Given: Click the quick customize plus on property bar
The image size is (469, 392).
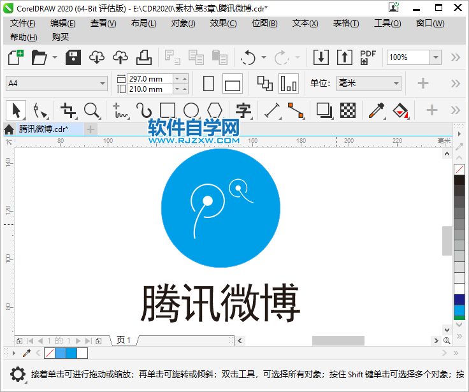Looking at the screenshot, I should pyautogui.click(x=423, y=83).
